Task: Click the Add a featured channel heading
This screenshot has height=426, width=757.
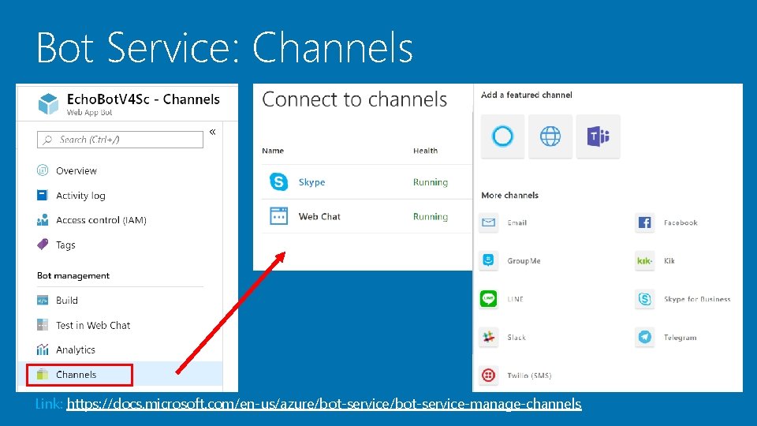Action: [x=526, y=95]
